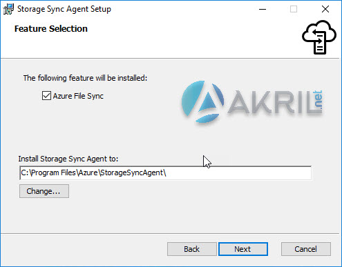Proceed with the Next button

[243, 249]
